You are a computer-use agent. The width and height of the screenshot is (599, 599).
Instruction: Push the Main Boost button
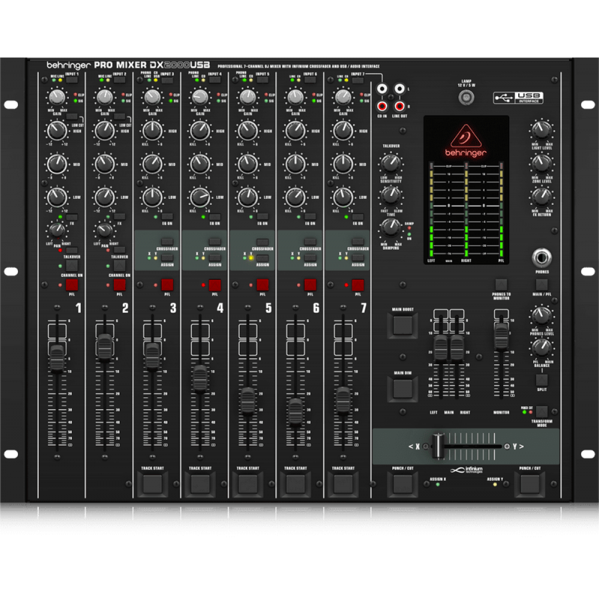point(403,326)
